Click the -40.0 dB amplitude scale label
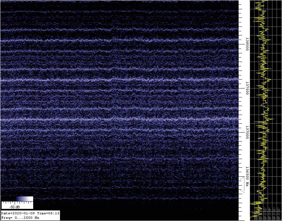 pos(269,214)
